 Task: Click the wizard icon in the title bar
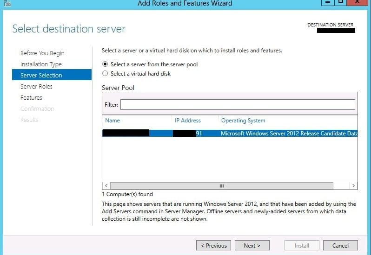point(7,3)
